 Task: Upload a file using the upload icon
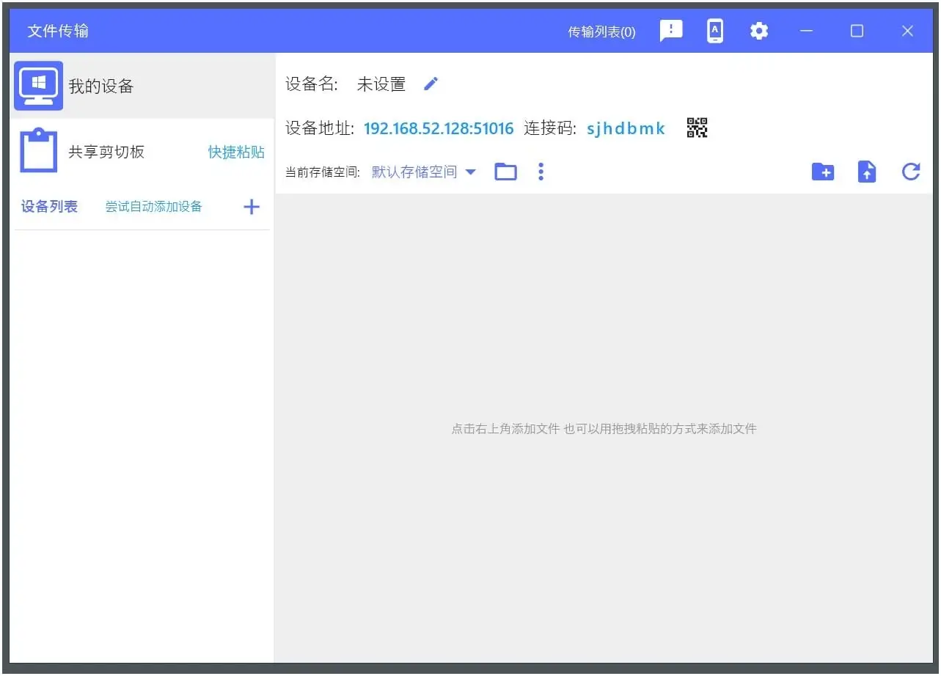pyautogui.click(x=866, y=172)
